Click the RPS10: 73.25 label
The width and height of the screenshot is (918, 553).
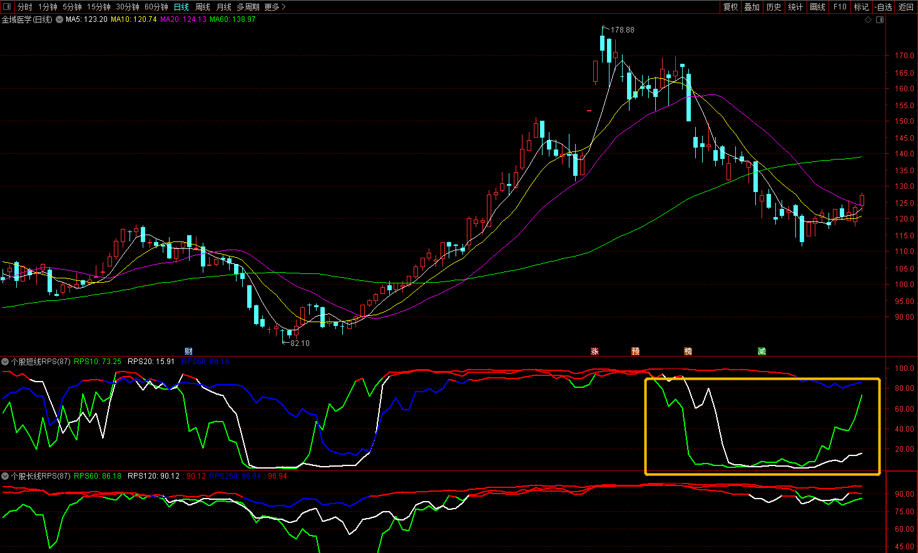98,362
